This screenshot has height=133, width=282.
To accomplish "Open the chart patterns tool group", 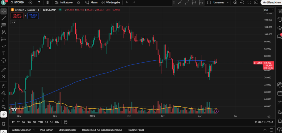I will (x=4, y=32).
